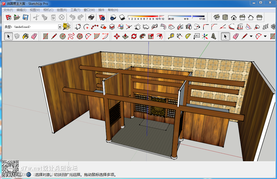Click the plugin icon of stacked gray layers

click(x=112, y=27)
